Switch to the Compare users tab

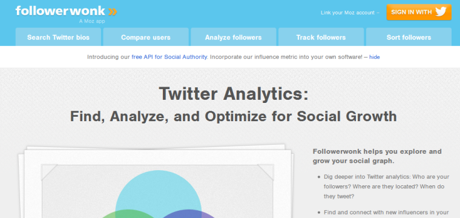146,38
